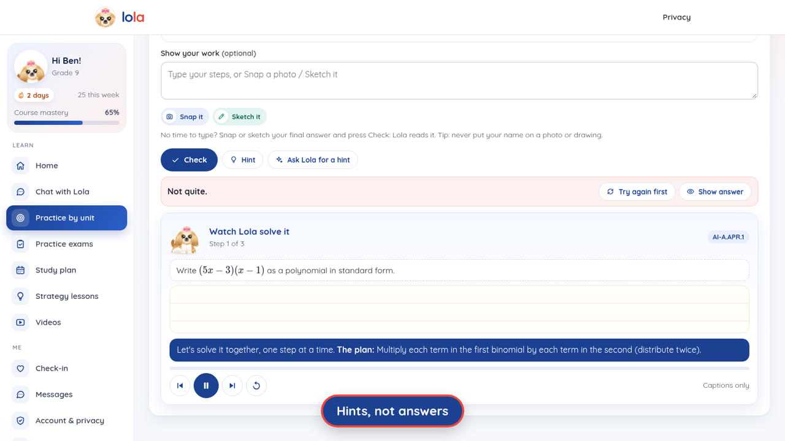Click the walkthrough progress bar
This screenshot has height=441, width=785.
[x=459, y=368]
